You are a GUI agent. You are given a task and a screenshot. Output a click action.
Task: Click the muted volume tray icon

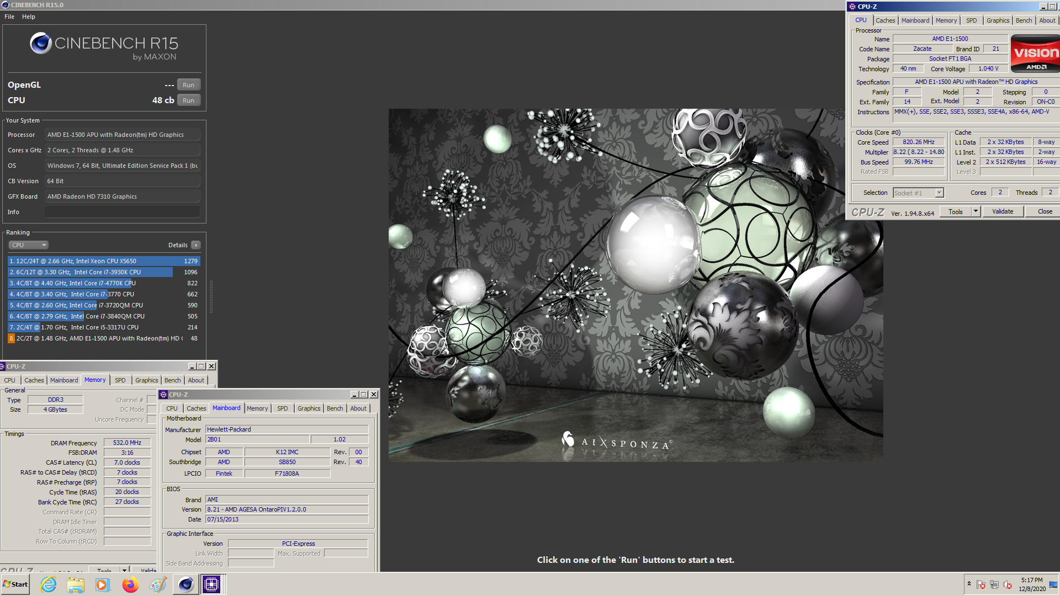pos(1008,584)
